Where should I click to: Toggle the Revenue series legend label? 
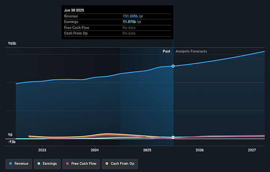point(21,163)
